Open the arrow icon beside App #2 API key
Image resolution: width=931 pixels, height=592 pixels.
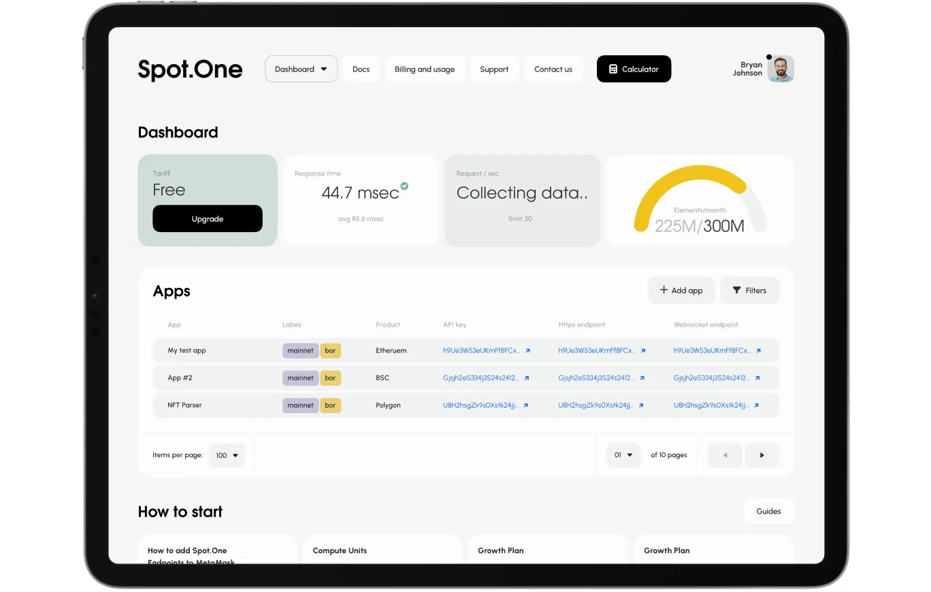pyautogui.click(x=527, y=378)
